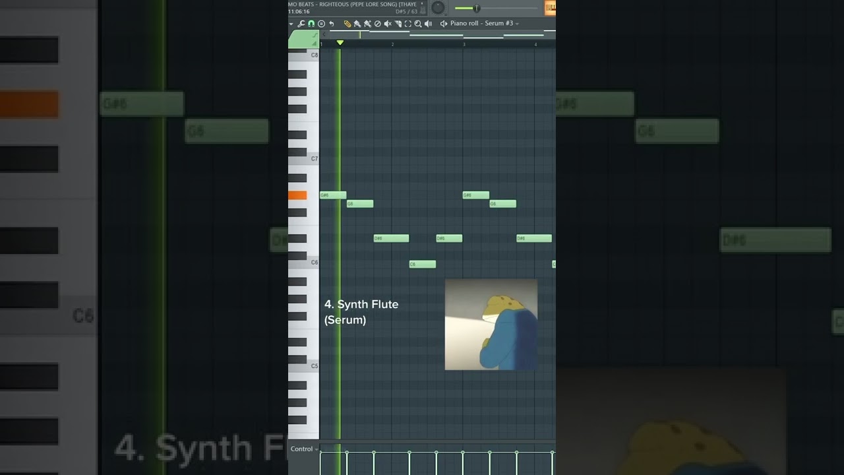
Task: Click the green playhead marker on the timeline
Action: (340, 43)
